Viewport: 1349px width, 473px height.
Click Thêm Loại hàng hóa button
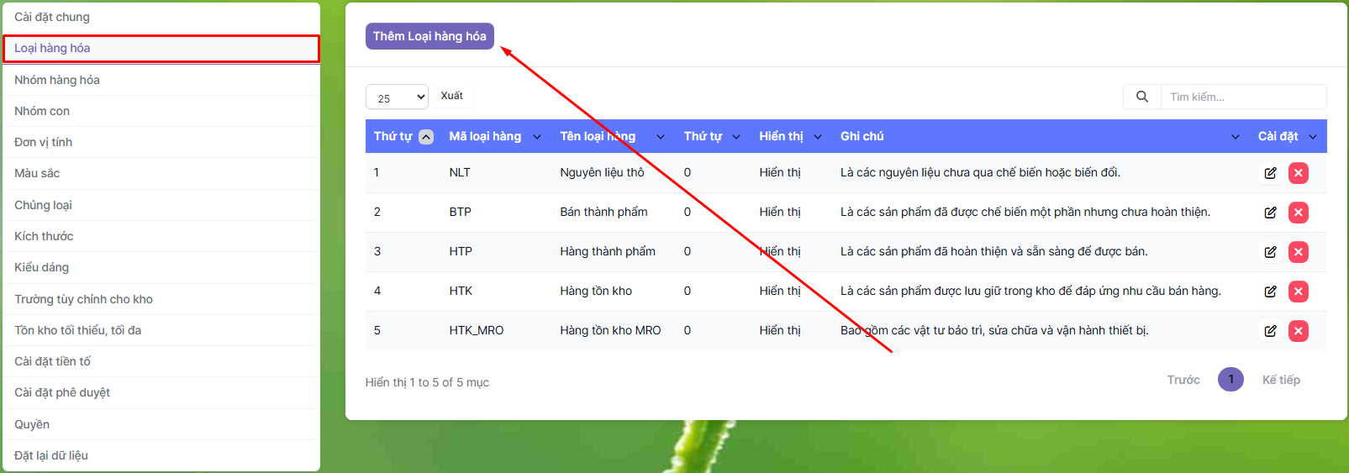429,36
